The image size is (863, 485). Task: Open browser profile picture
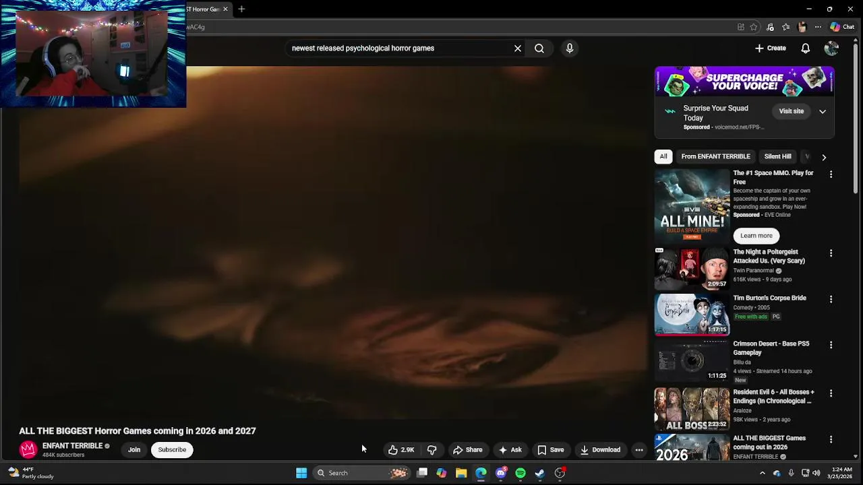(x=802, y=27)
